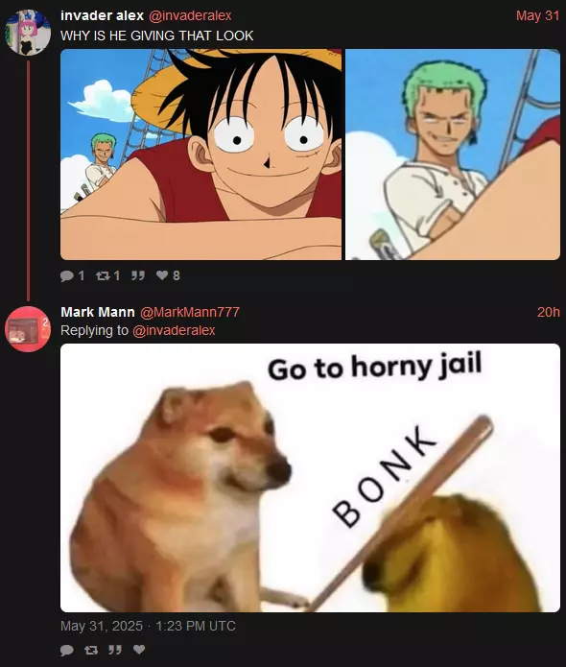This screenshot has width=566, height=667.
Task: Open the May 31 post date link
Action: (x=537, y=15)
